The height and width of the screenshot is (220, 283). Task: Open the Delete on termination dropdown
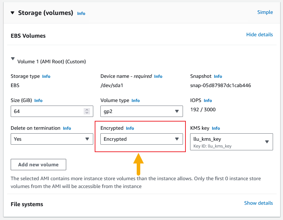(x=52, y=139)
